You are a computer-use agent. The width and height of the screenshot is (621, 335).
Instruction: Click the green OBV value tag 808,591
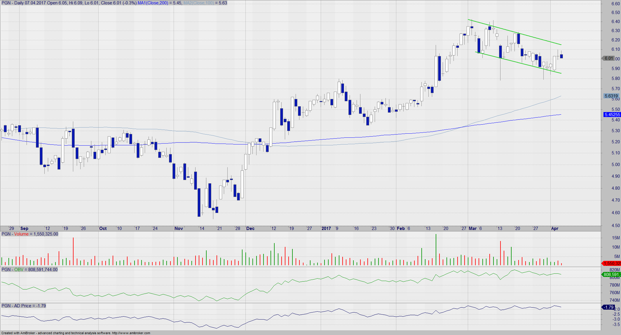click(x=611, y=274)
